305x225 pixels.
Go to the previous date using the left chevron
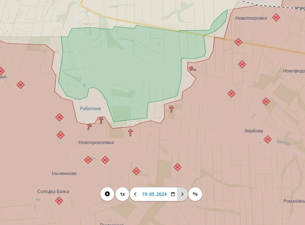tap(135, 194)
